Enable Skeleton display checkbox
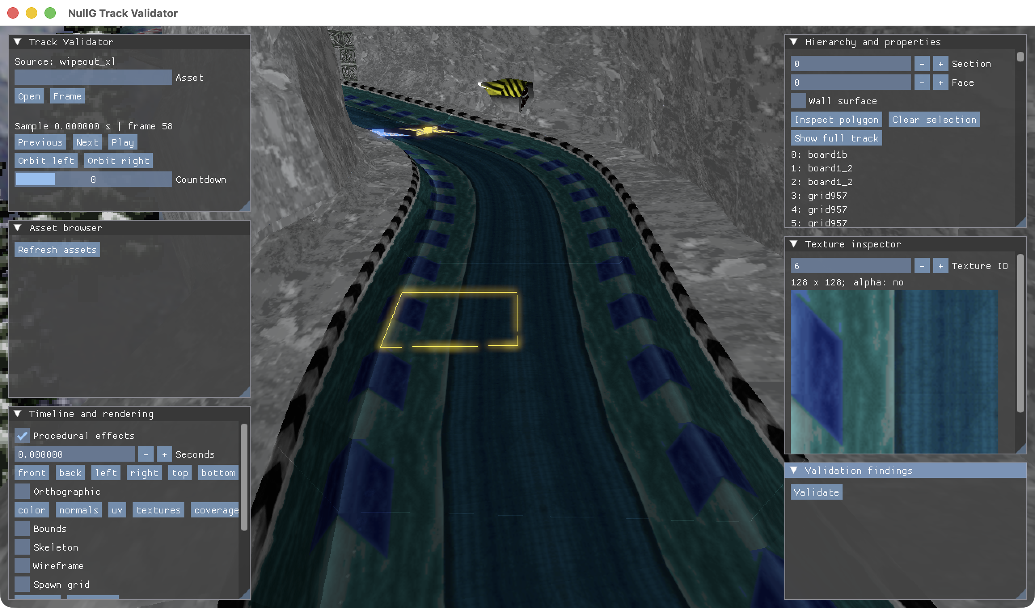The height and width of the screenshot is (608, 1035). (22, 547)
